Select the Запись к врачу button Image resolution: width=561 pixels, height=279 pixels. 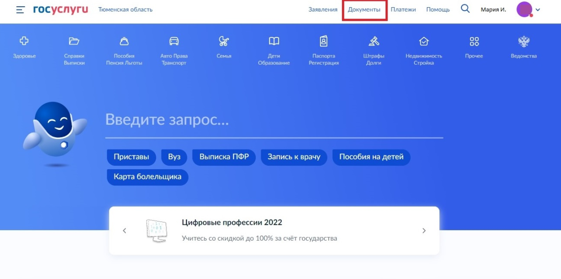pyautogui.click(x=294, y=157)
